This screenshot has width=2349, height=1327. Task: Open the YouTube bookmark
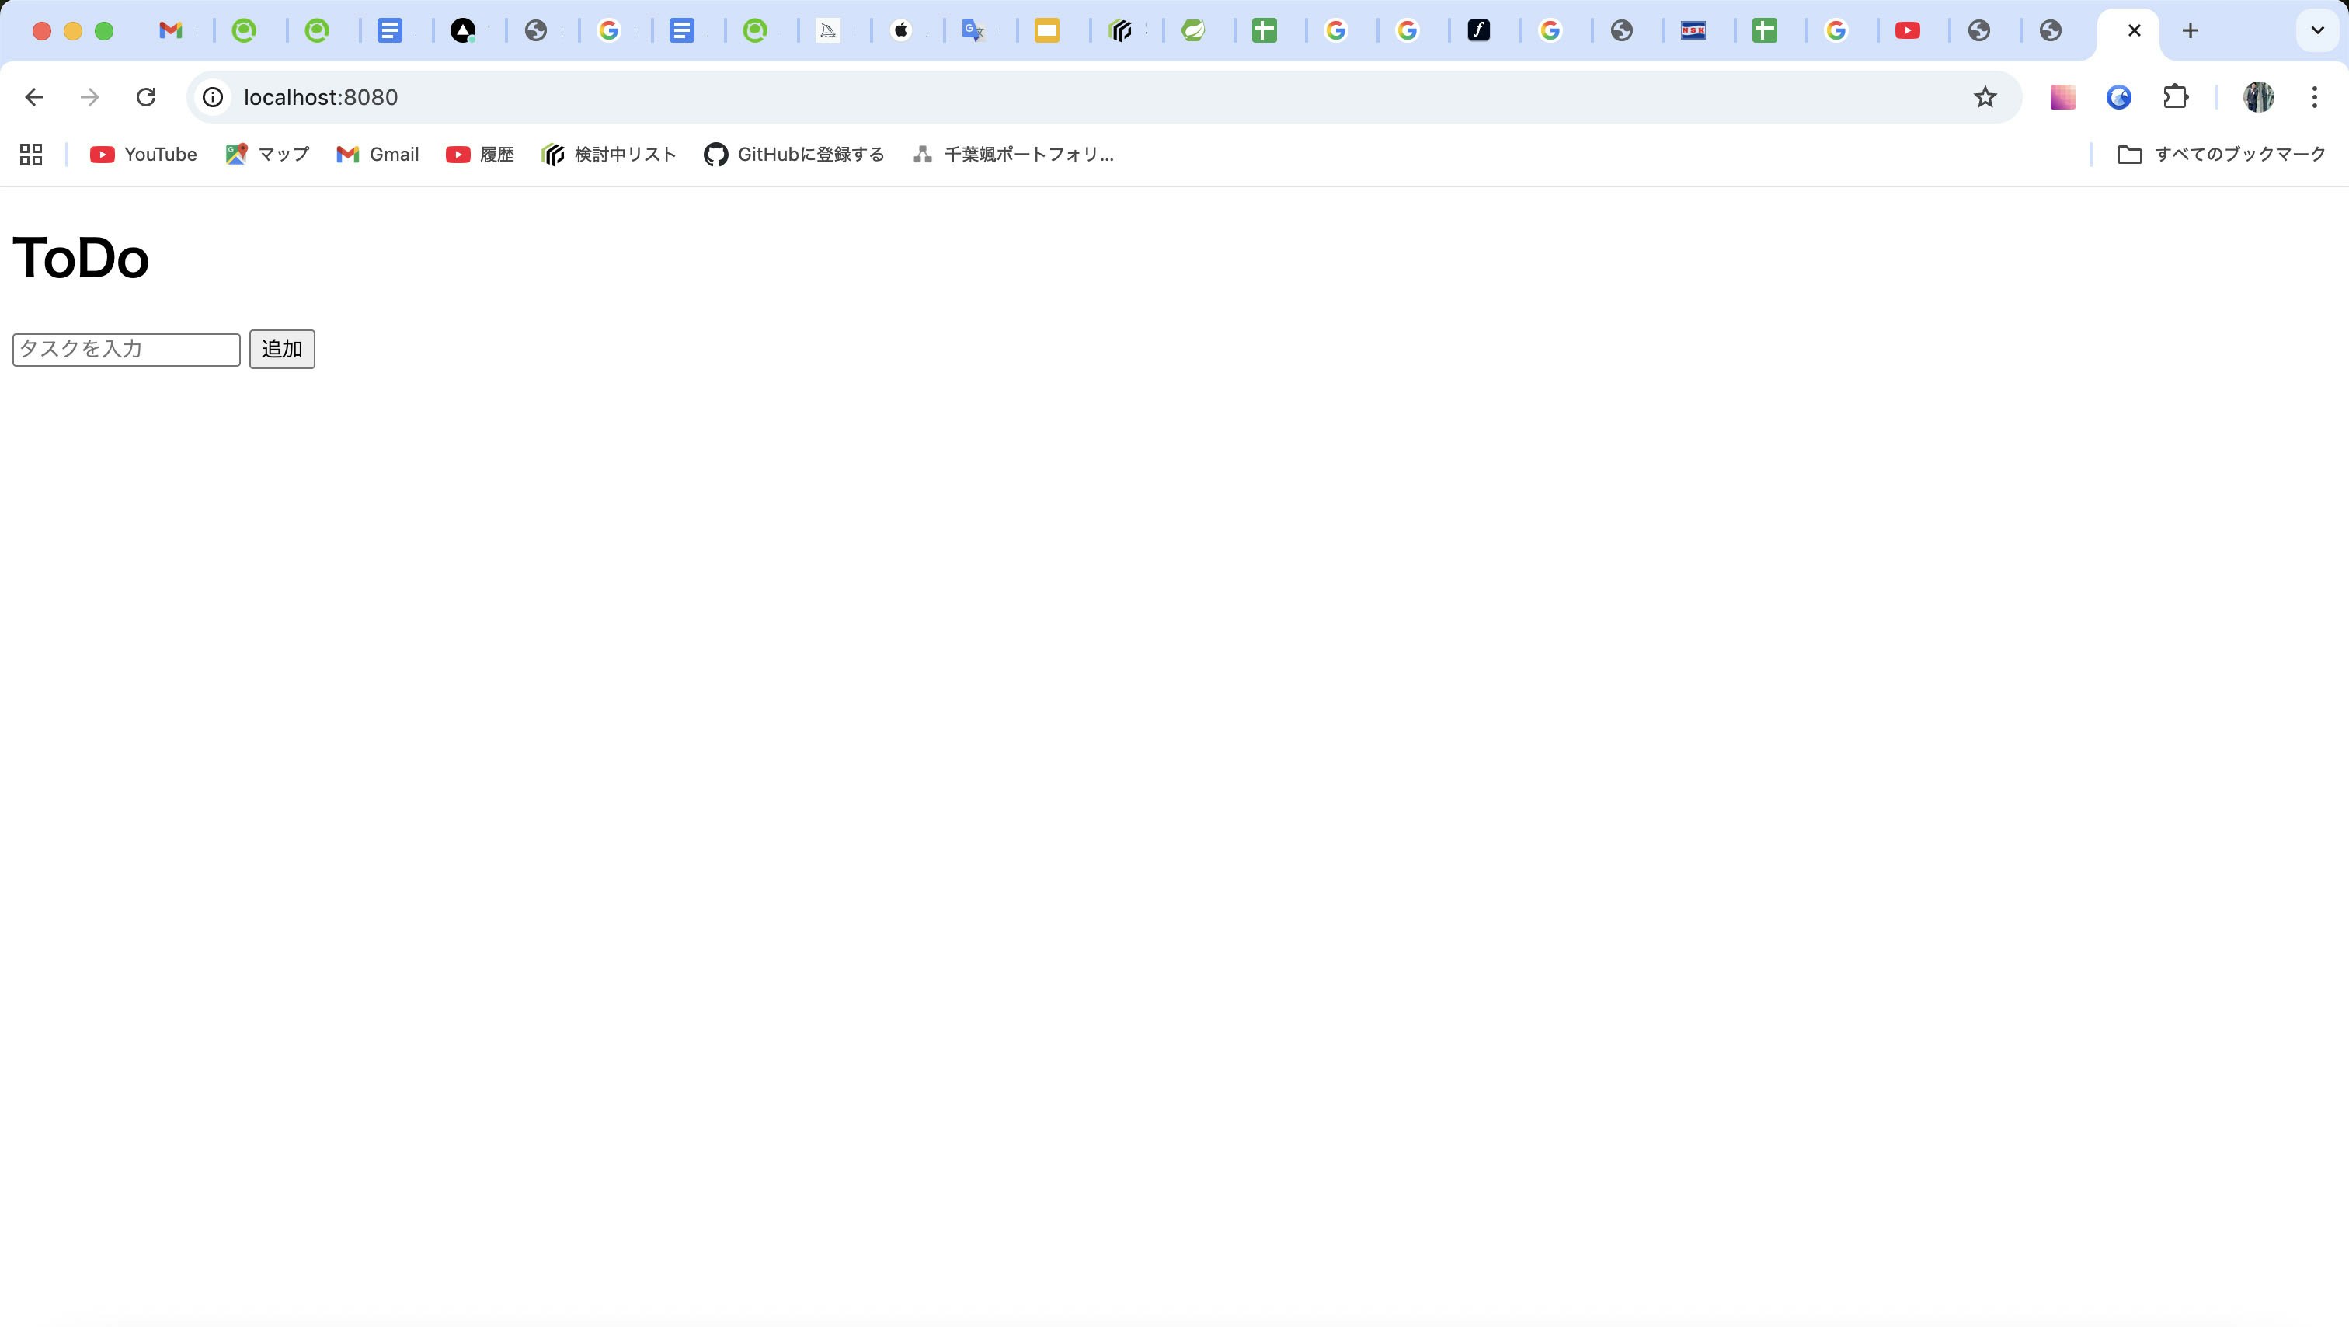tap(143, 154)
